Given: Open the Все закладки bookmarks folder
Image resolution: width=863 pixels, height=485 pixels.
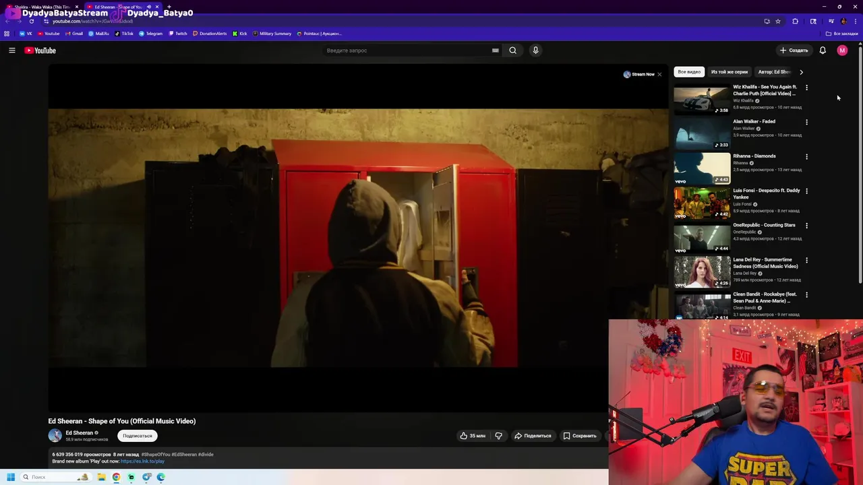Looking at the screenshot, I should pos(842,34).
